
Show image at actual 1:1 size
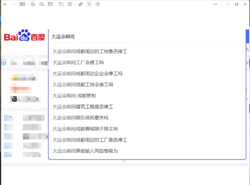pyautogui.click(x=50, y=4)
